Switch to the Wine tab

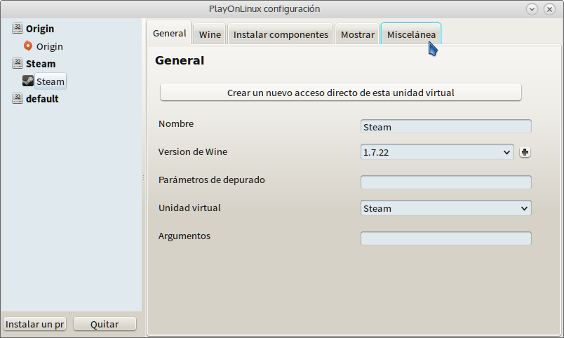tap(210, 34)
